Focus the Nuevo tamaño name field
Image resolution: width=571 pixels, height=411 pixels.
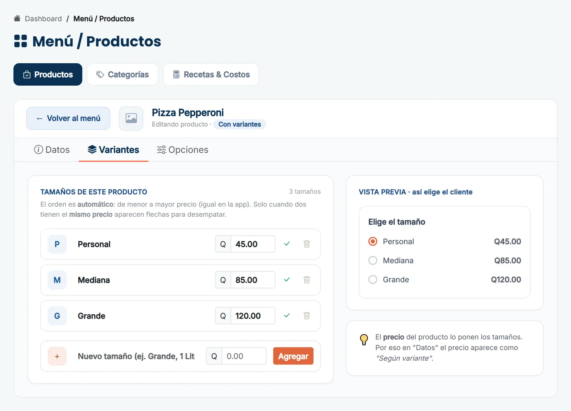point(136,356)
